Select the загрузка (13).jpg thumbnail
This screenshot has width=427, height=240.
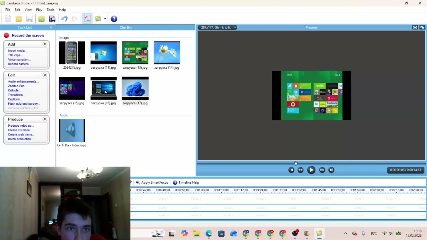[x=135, y=53]
